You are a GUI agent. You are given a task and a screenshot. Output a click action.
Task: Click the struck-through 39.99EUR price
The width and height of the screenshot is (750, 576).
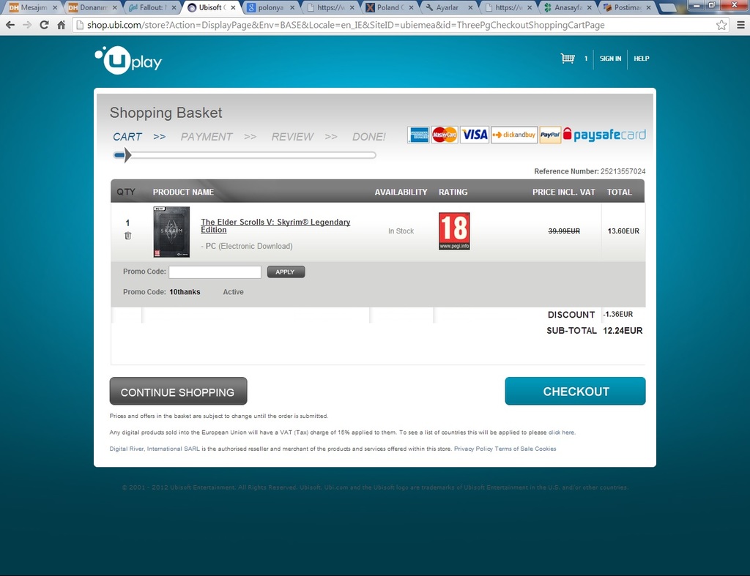click(564, 231)
